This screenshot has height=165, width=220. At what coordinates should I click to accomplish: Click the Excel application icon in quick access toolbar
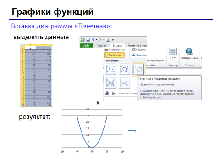[x=82, y=40]
